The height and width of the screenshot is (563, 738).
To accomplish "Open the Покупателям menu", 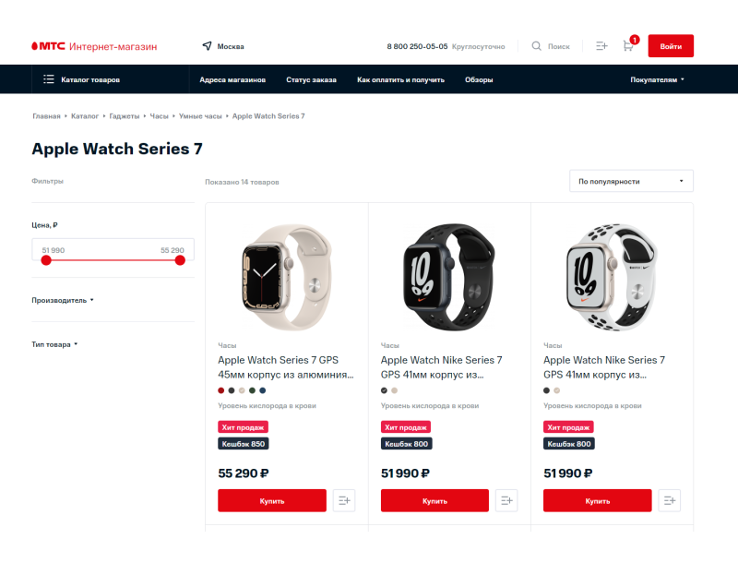I will click(657, 79).
